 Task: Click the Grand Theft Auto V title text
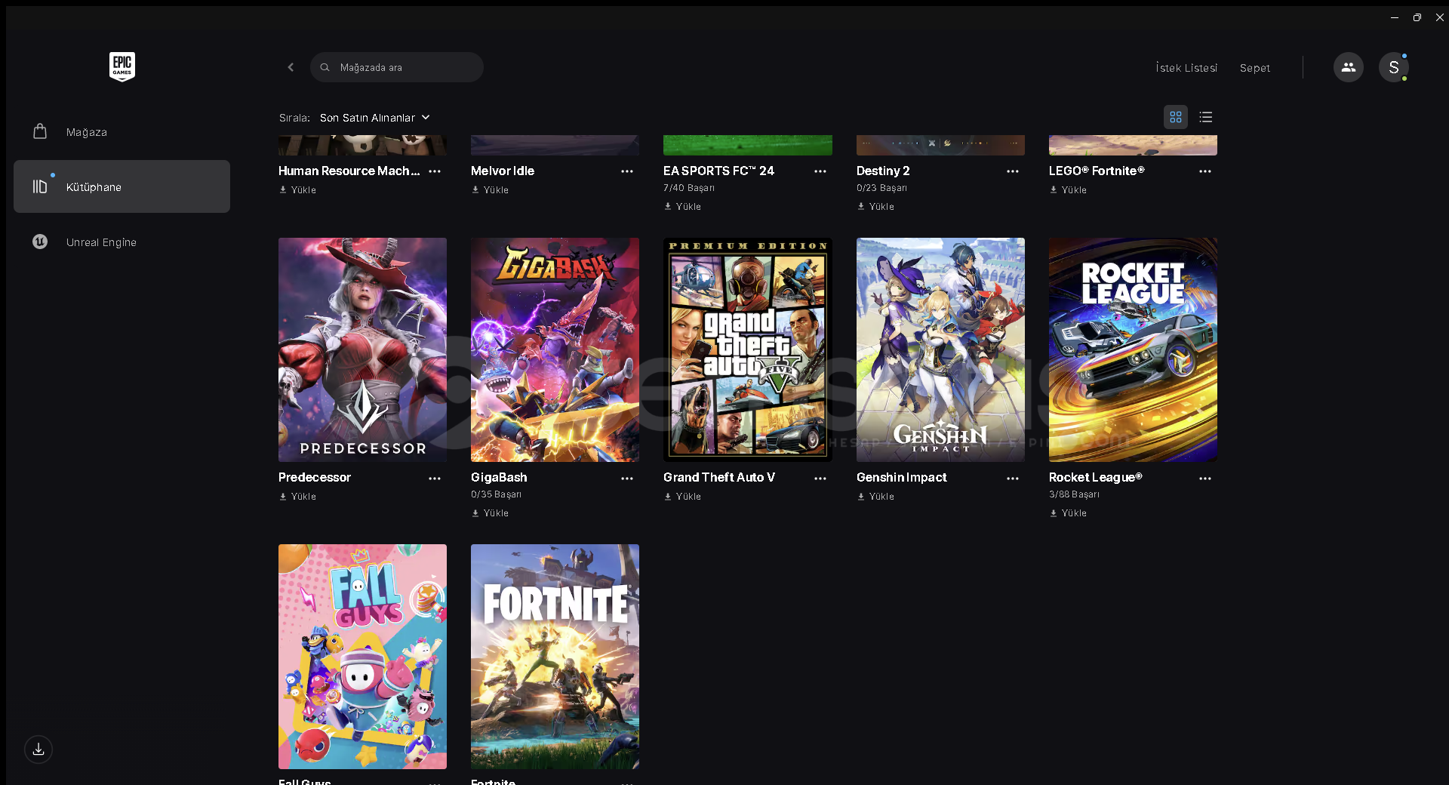click(719, 477)
